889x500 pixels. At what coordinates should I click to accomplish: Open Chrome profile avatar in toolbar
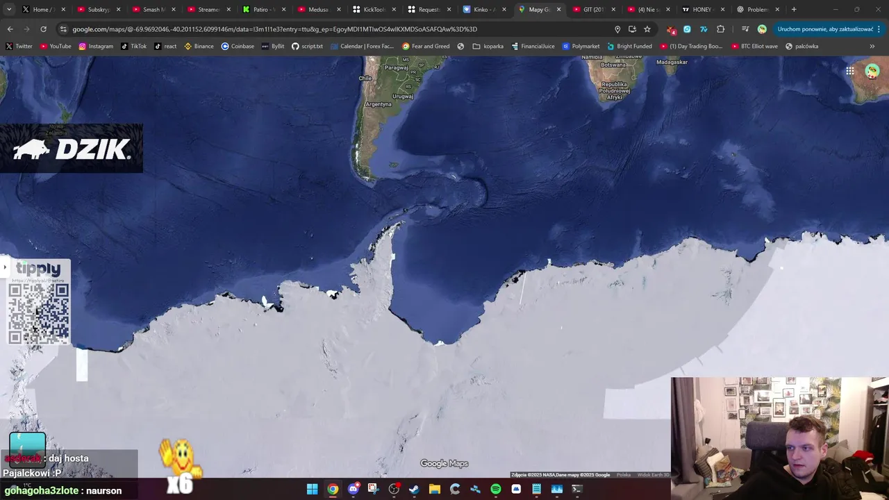pyautogui.click(x=762, y=29)
